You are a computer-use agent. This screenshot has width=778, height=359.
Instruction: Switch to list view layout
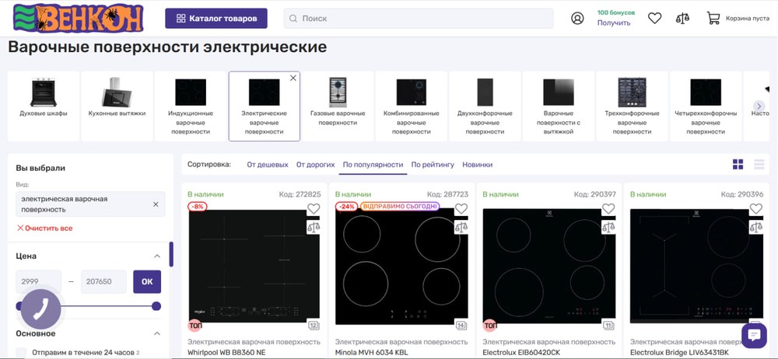click(759, 165)
